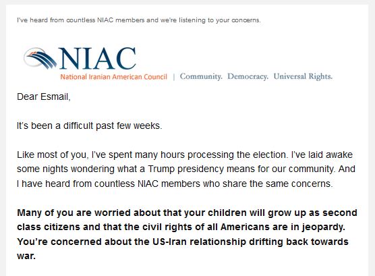Click the Dear Esmail greeting

click(x=44, y=97)
